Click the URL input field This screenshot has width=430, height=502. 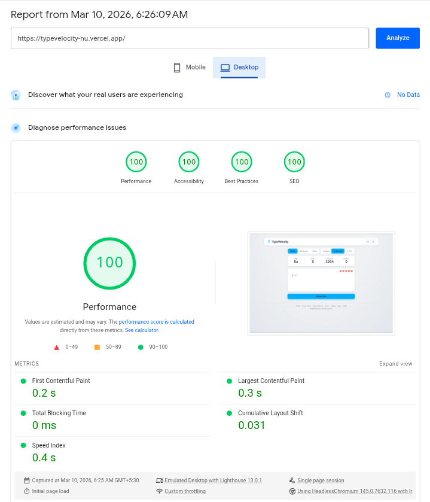190,38
